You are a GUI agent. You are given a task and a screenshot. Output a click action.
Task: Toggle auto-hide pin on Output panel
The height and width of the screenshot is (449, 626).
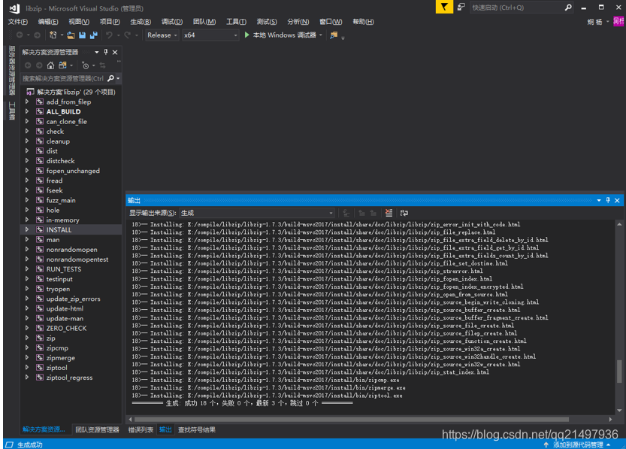pyautogui.click(x=608, y=200)
